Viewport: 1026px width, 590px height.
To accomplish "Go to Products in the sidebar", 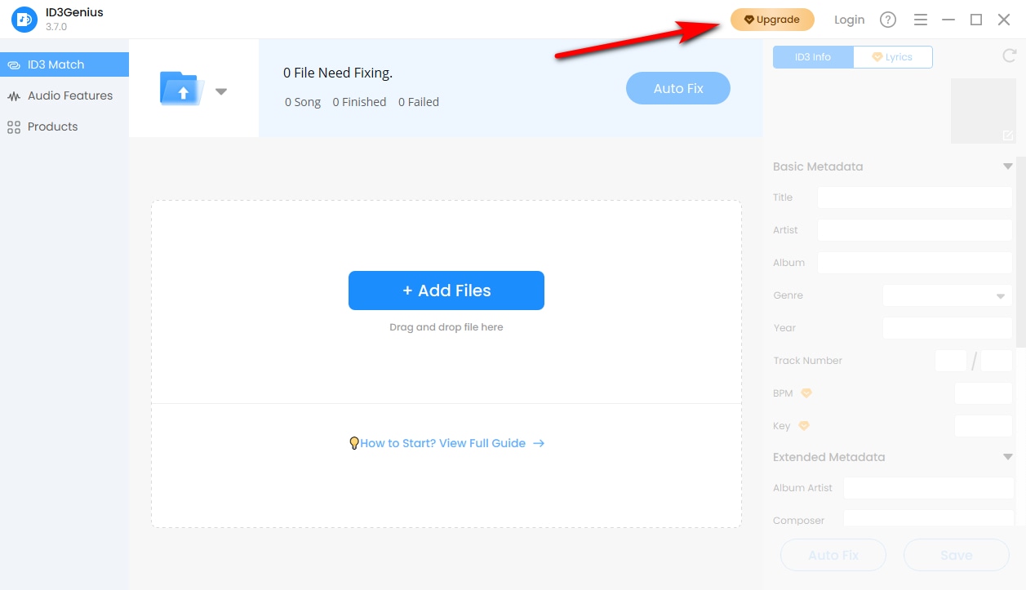I will [52, 126].
